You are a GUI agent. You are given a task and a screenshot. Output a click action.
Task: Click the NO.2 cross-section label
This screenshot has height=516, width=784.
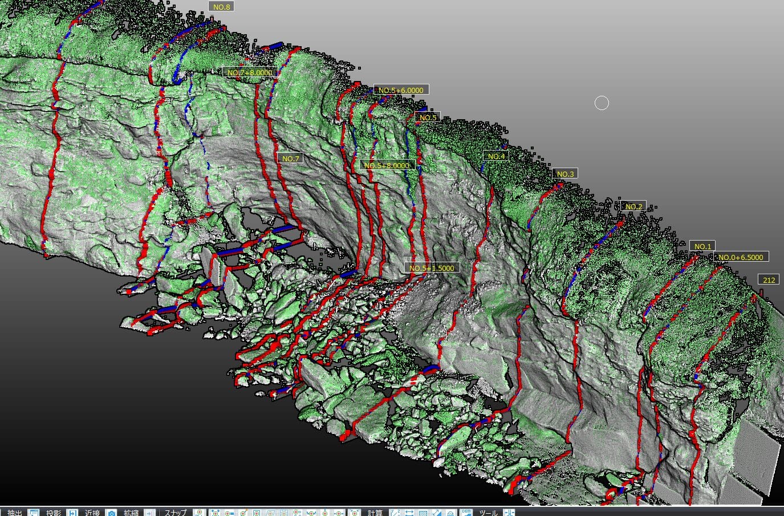pos(633,206)
